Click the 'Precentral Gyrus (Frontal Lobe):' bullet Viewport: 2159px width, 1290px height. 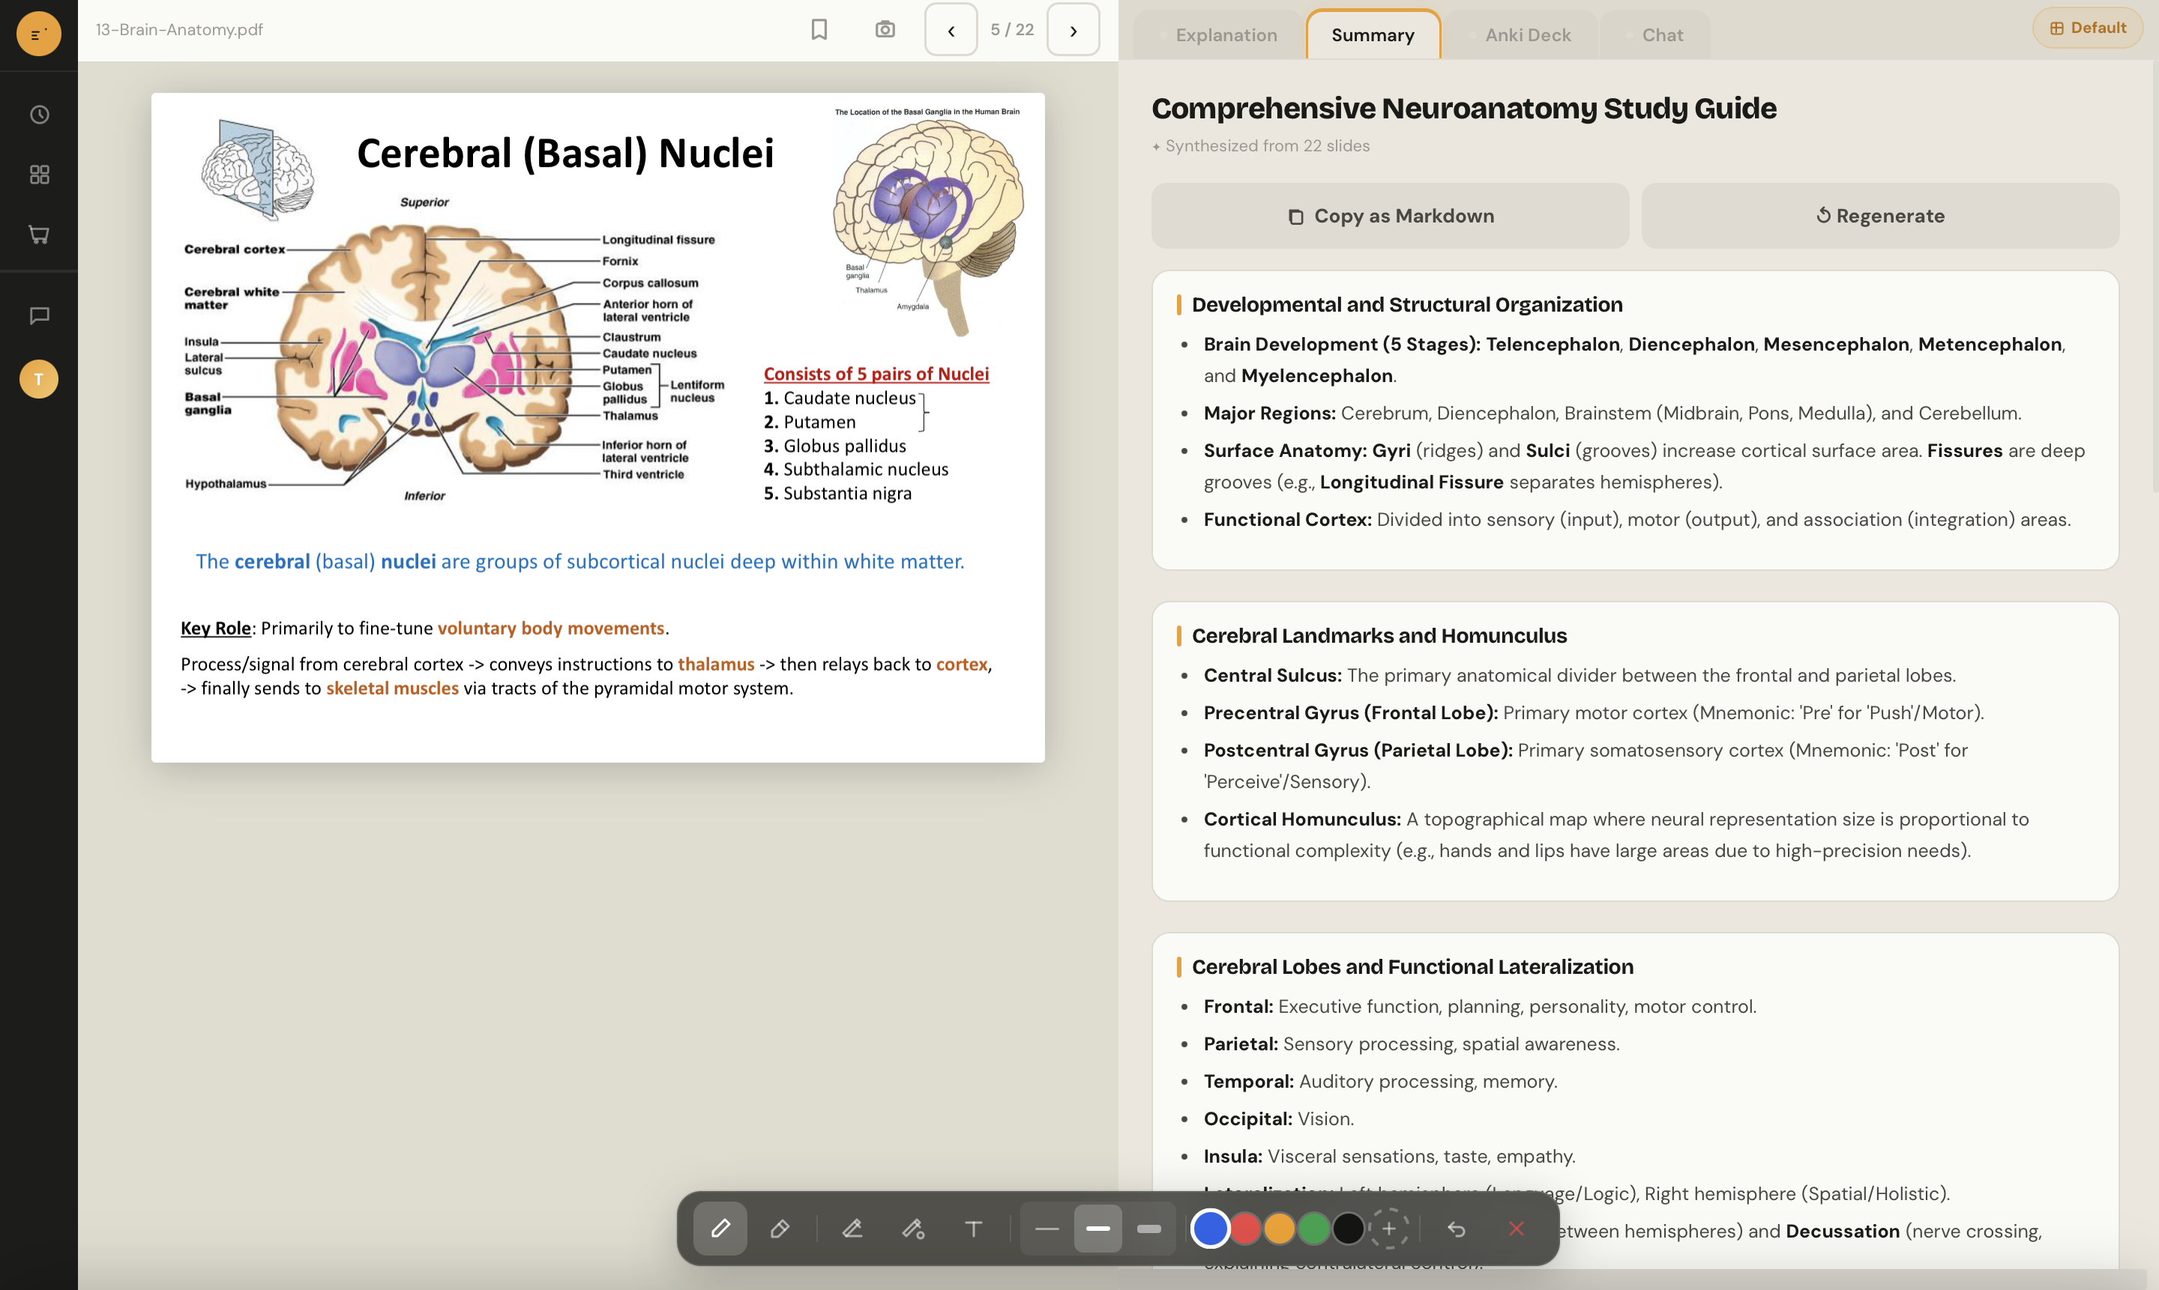(1594, 713)
